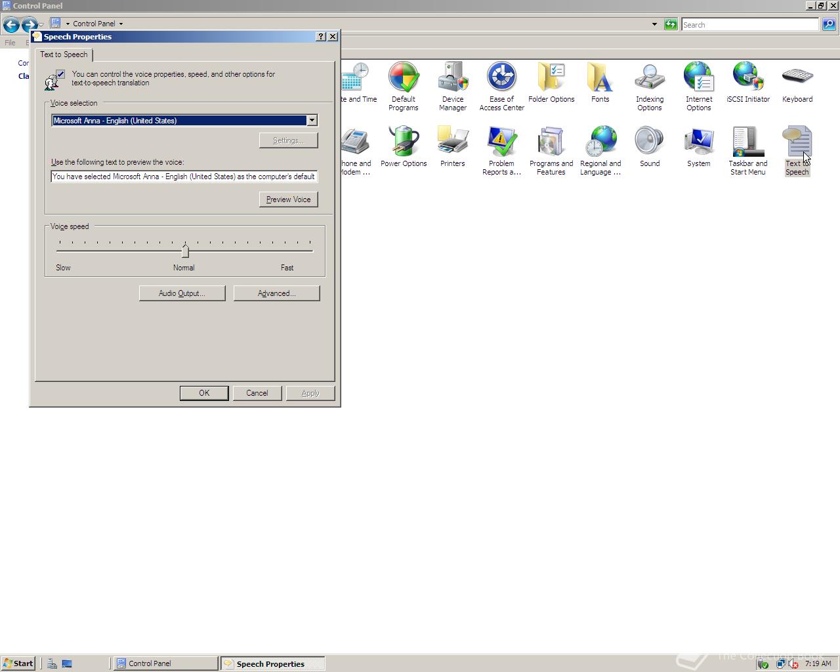Screen dimensions: 840x672
Task: Click the Back arrow in Control Panel window
Action: coord(11,25)
